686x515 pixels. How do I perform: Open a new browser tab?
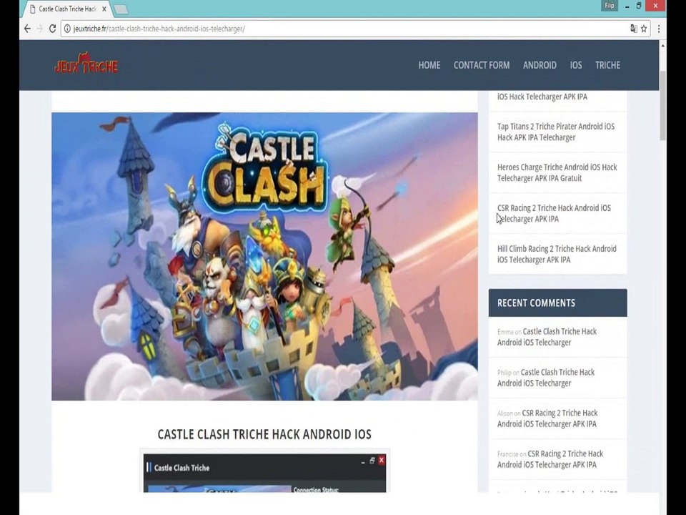[x=121, y=9]
